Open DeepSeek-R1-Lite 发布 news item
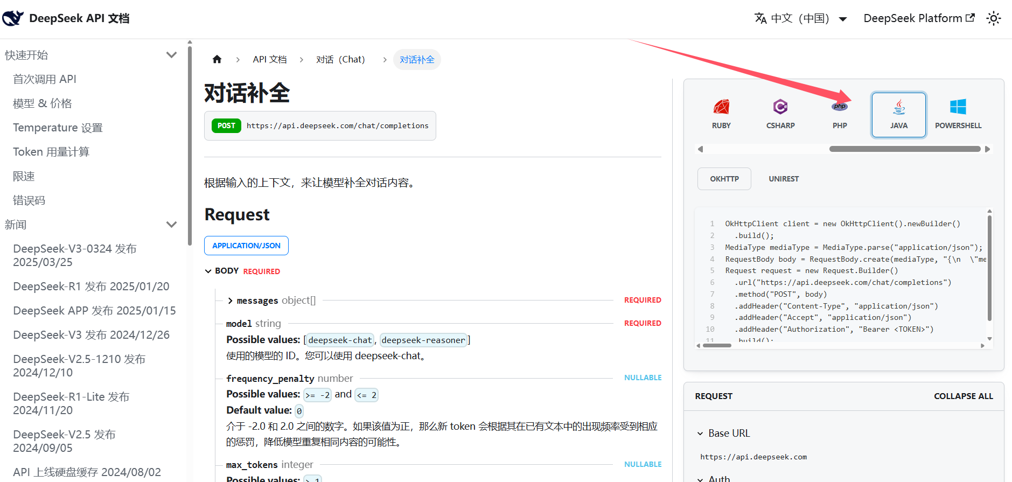The height and width of the screenshot is (482, 1012). click(71, 403)
